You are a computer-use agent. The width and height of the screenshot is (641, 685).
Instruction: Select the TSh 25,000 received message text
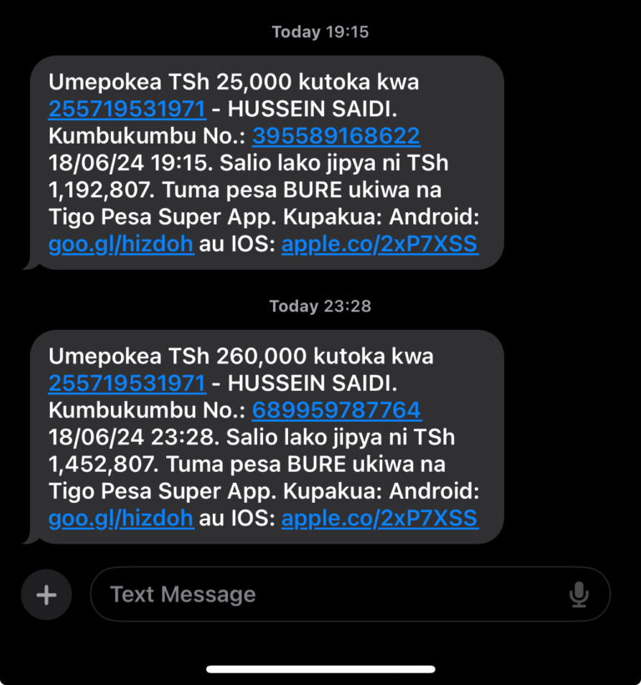(267, 163)
